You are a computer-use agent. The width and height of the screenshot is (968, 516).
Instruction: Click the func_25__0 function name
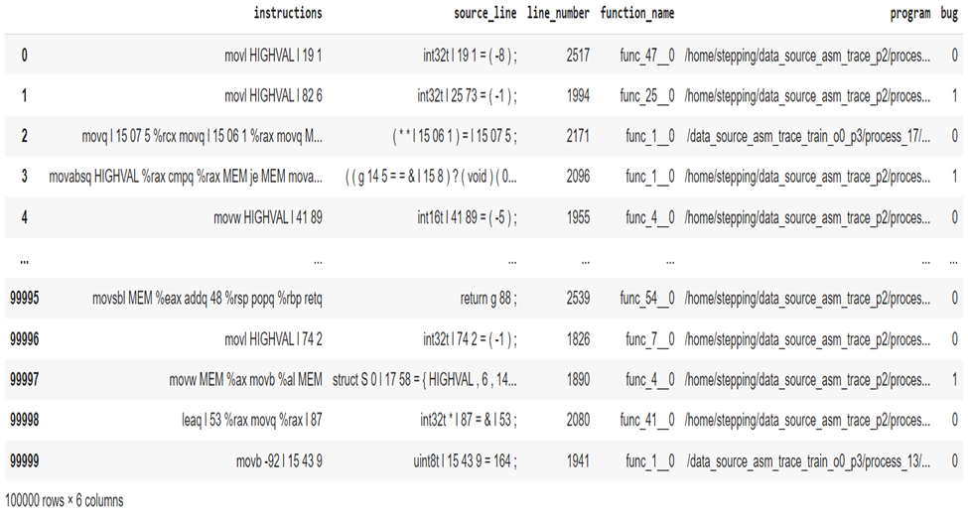(647, 95)
